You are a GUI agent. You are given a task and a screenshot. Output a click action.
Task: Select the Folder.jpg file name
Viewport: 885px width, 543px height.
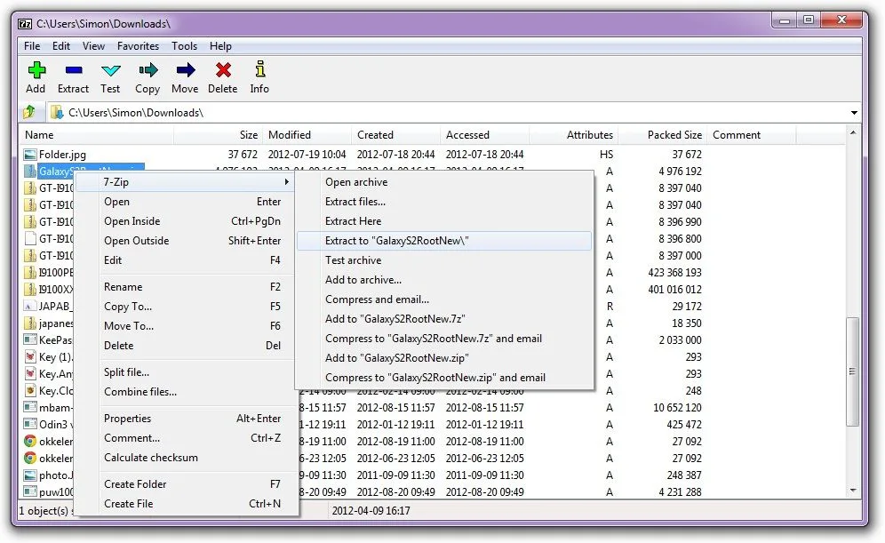point(63,154)
